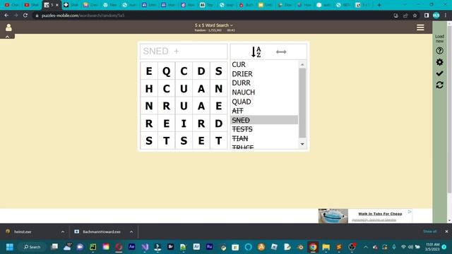Select the word NAUCH in the list

coord(243,92)
